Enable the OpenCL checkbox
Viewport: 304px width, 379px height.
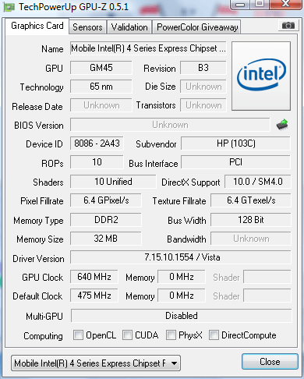click(78, 335)
